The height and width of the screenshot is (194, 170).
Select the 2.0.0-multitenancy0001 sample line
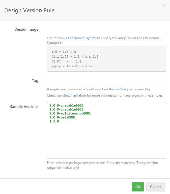tap(70, 113)
